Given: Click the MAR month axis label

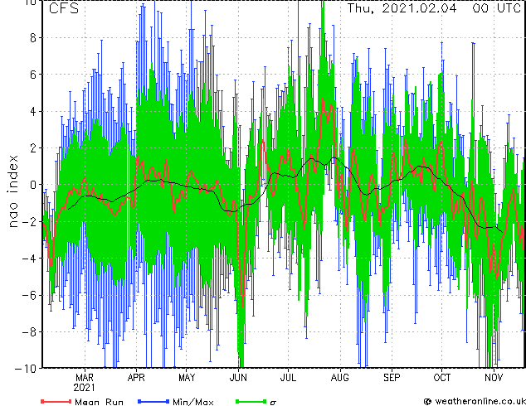Looking at the screenshot, I should pos(85,378).
